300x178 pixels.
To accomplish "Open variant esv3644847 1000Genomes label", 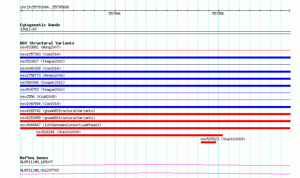I will (x=61, y=125).
